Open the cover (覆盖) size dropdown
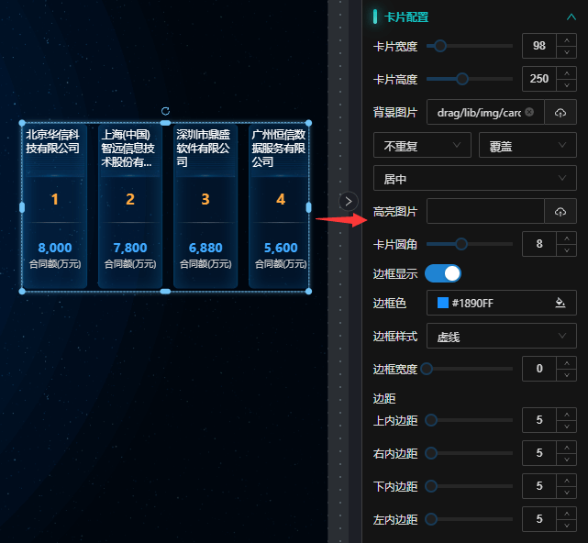This screenshot has width=588, height=543. (527, 145)
